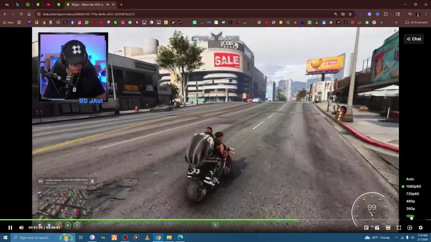Image resolution: width=431 pixels, height=242 pixels.
Task: Show hidden system tray icons
Action: 396,238
